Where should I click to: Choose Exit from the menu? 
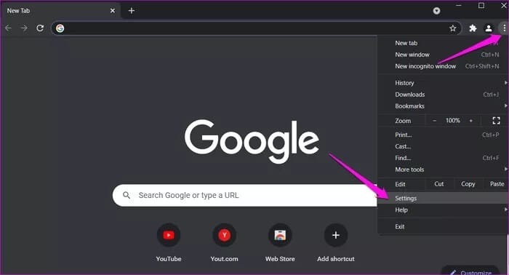[x=443, y=227]
